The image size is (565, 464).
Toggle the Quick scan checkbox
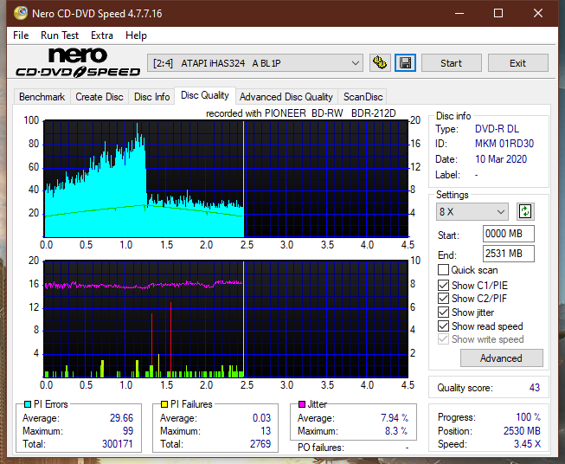click(x=443, y=270)
